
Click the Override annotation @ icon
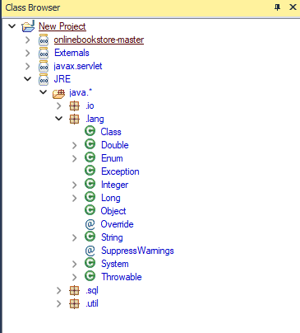pos(90,224)
